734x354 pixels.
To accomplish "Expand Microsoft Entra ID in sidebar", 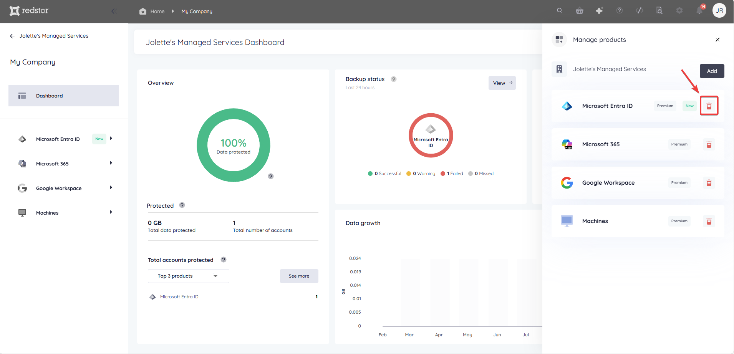I will point(111,139).
